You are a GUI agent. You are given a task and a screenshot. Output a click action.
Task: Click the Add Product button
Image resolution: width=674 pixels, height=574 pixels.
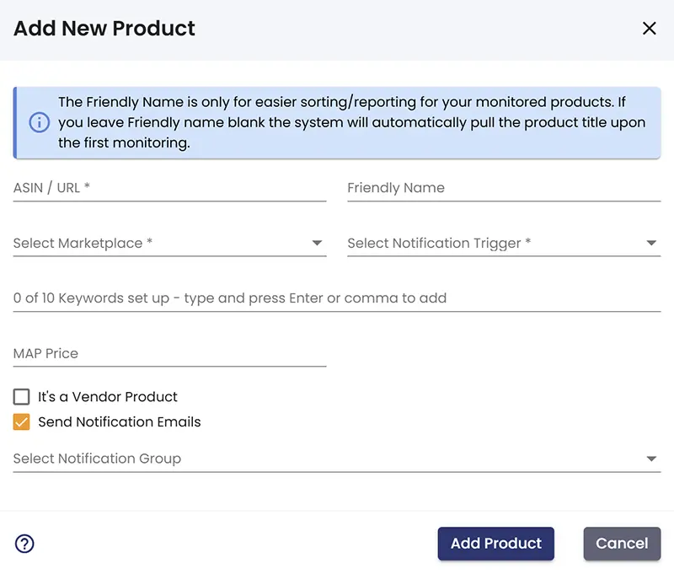[x=495, y=544]
